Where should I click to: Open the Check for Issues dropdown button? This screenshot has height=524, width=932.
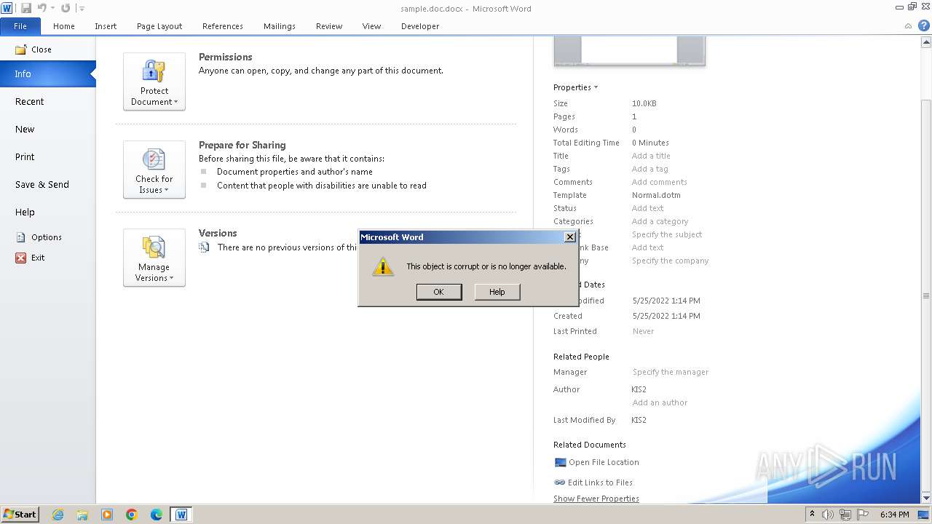pos(154,170)
